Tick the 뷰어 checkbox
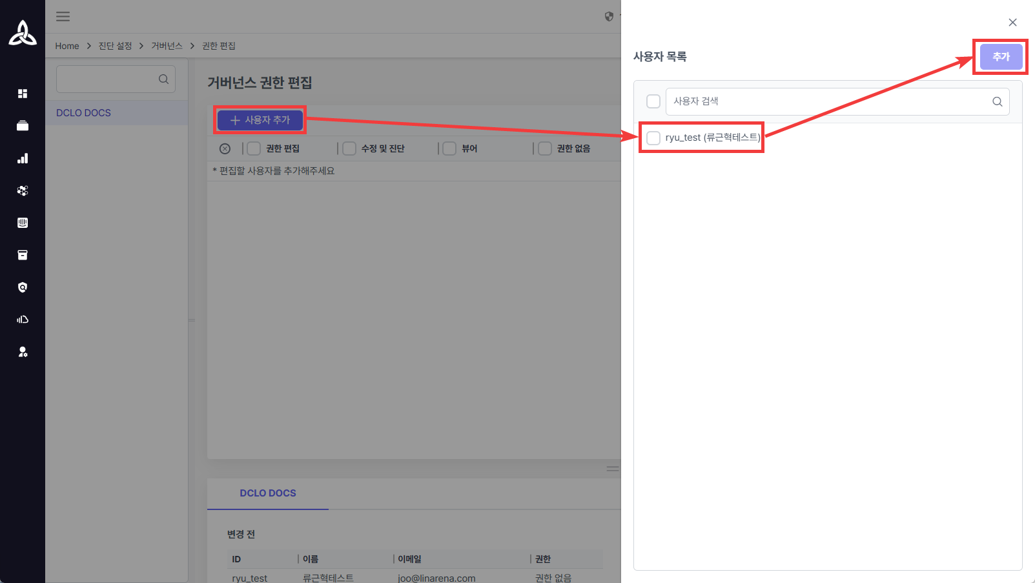Image resolution: width=1035 pixels, height=583 pixels. point(449,148)
